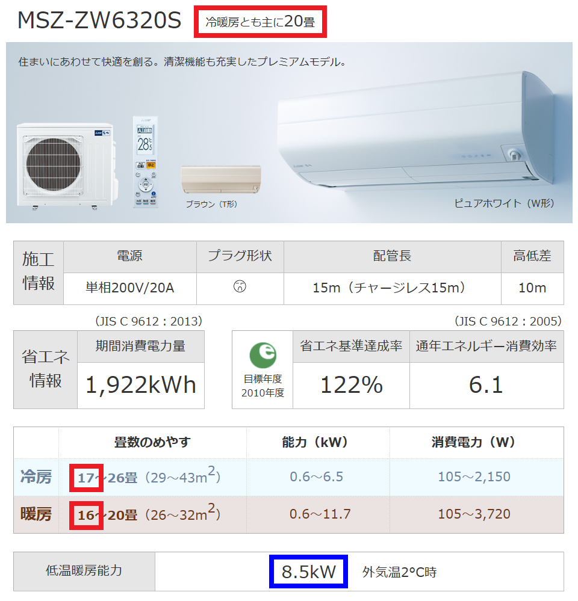
Task: Click the 0.6～6.5 cooling capacity value
Action: 317,477
